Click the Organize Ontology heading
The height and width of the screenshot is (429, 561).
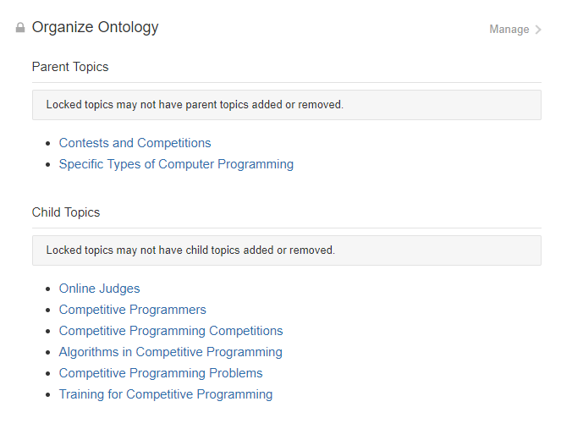point(95,27)
